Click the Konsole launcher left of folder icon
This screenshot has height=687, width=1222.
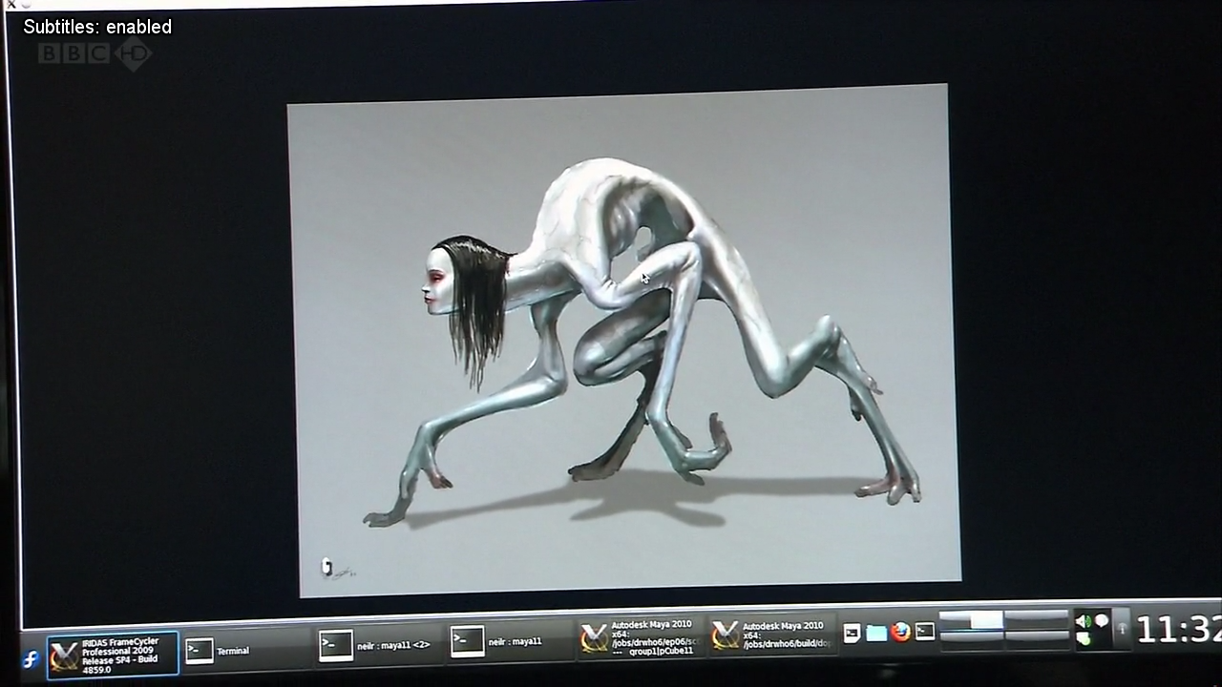[852, 633]
